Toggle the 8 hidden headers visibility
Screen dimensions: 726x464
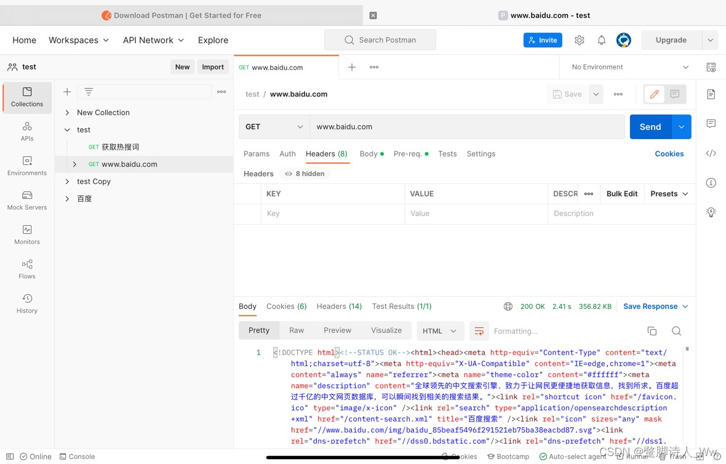[305, 174]
